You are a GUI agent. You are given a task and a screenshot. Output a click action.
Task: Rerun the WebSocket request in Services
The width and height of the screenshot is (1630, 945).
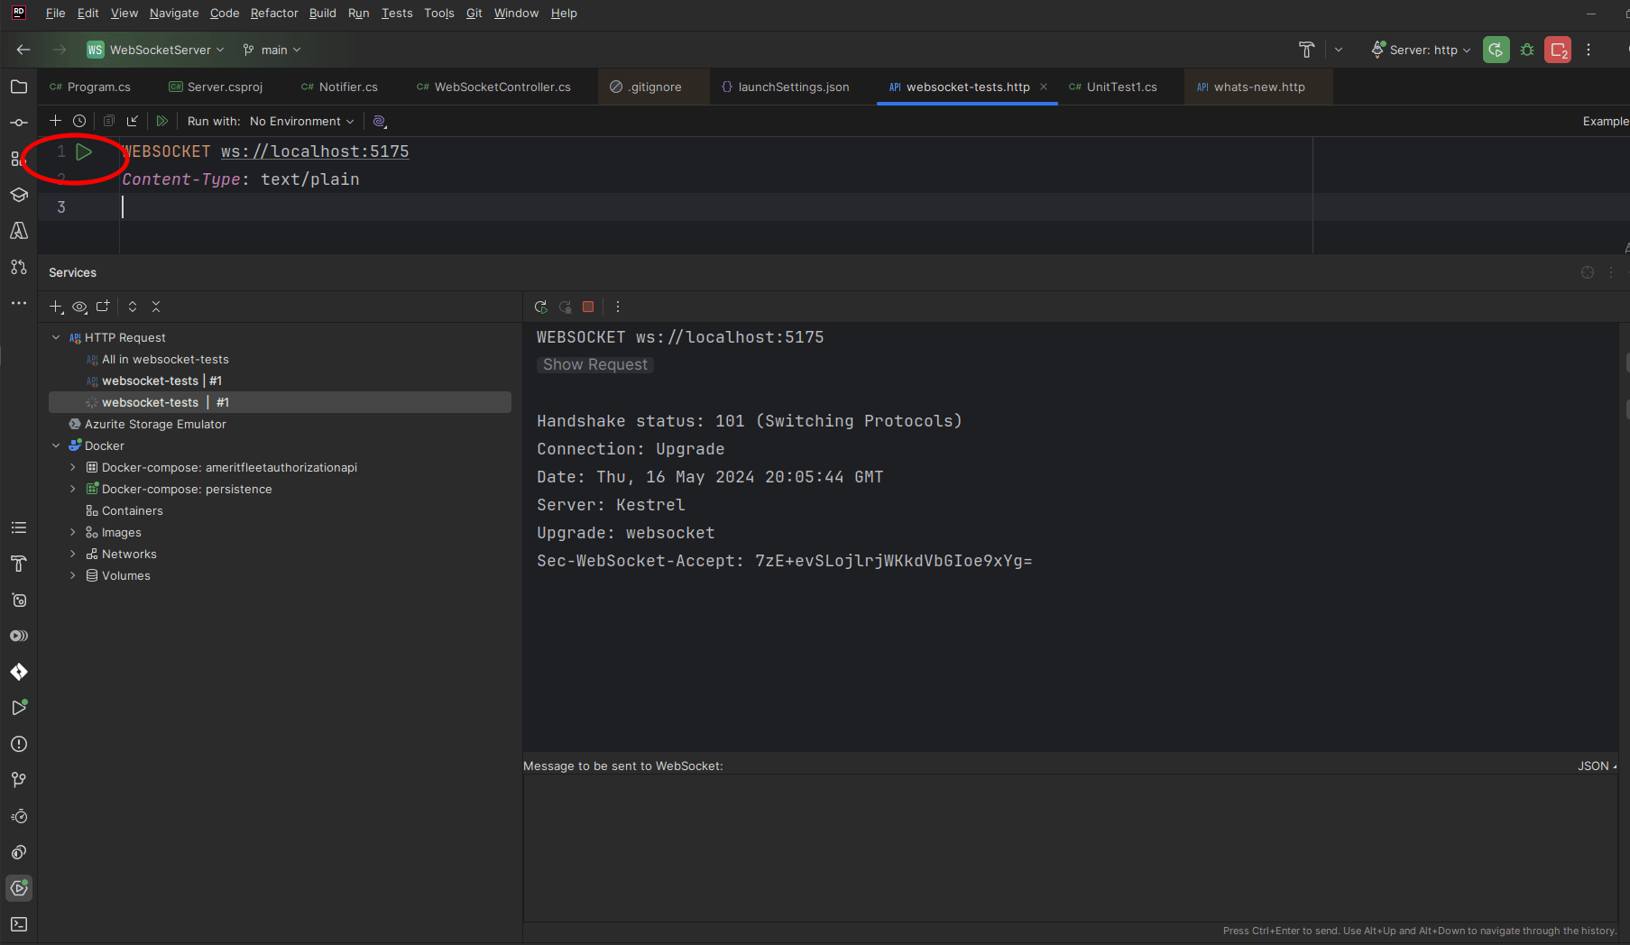click(x=541, y=307)
